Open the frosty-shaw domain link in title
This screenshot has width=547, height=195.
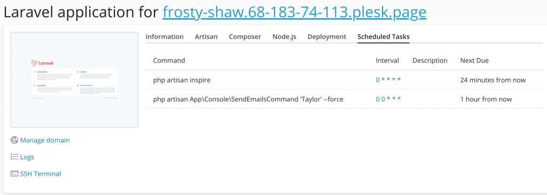294,13
